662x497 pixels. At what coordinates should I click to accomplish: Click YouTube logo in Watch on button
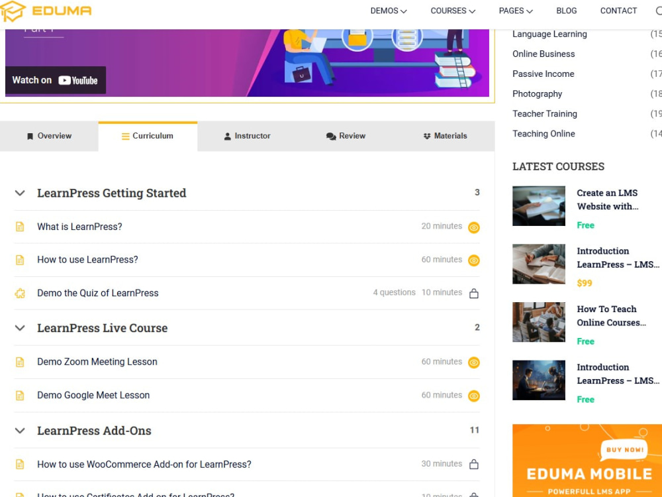click(78, 80)
